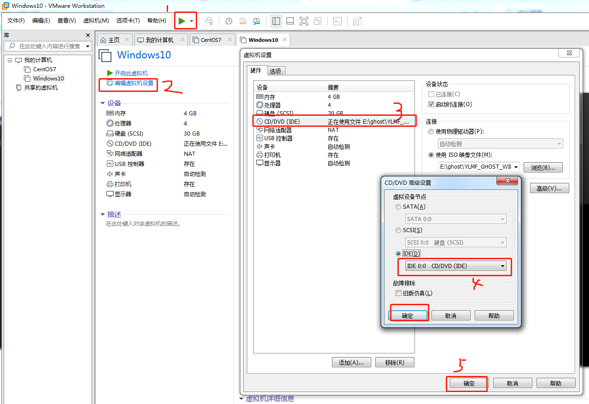The width and height of the screenshot is (589, 404).
Task: Open the library search dropdown arrow
Action: click(x=87, y=46)
